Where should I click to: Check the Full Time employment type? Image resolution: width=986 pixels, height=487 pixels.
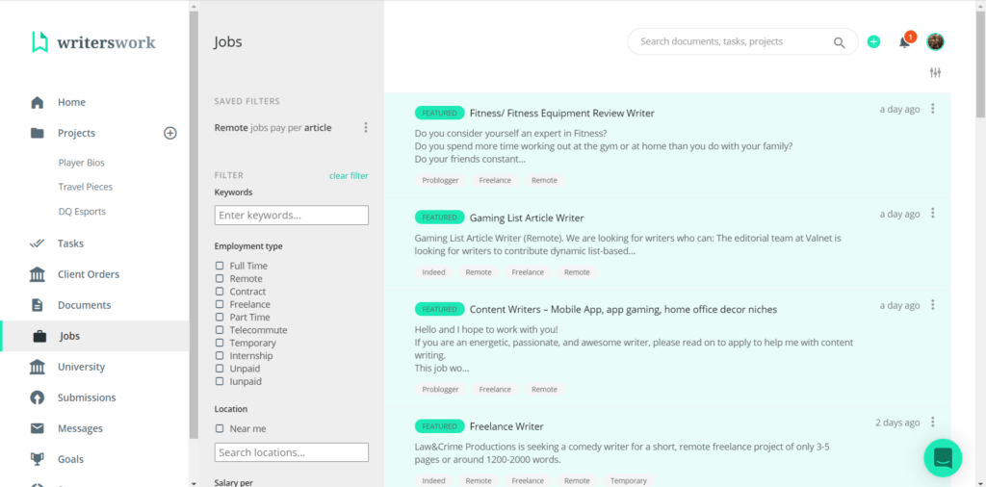coord(220,266)
